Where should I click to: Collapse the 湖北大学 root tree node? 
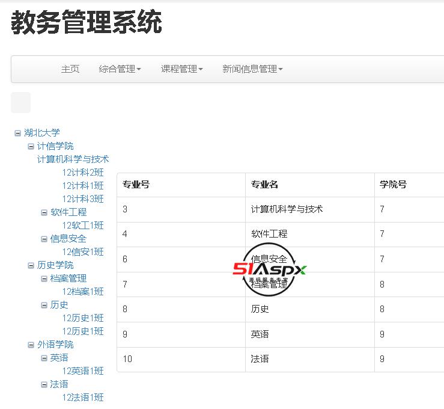17,133
